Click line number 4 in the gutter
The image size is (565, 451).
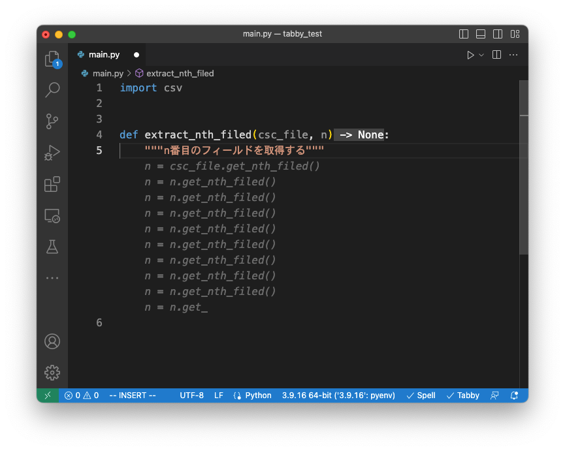[x=99, y=134]
